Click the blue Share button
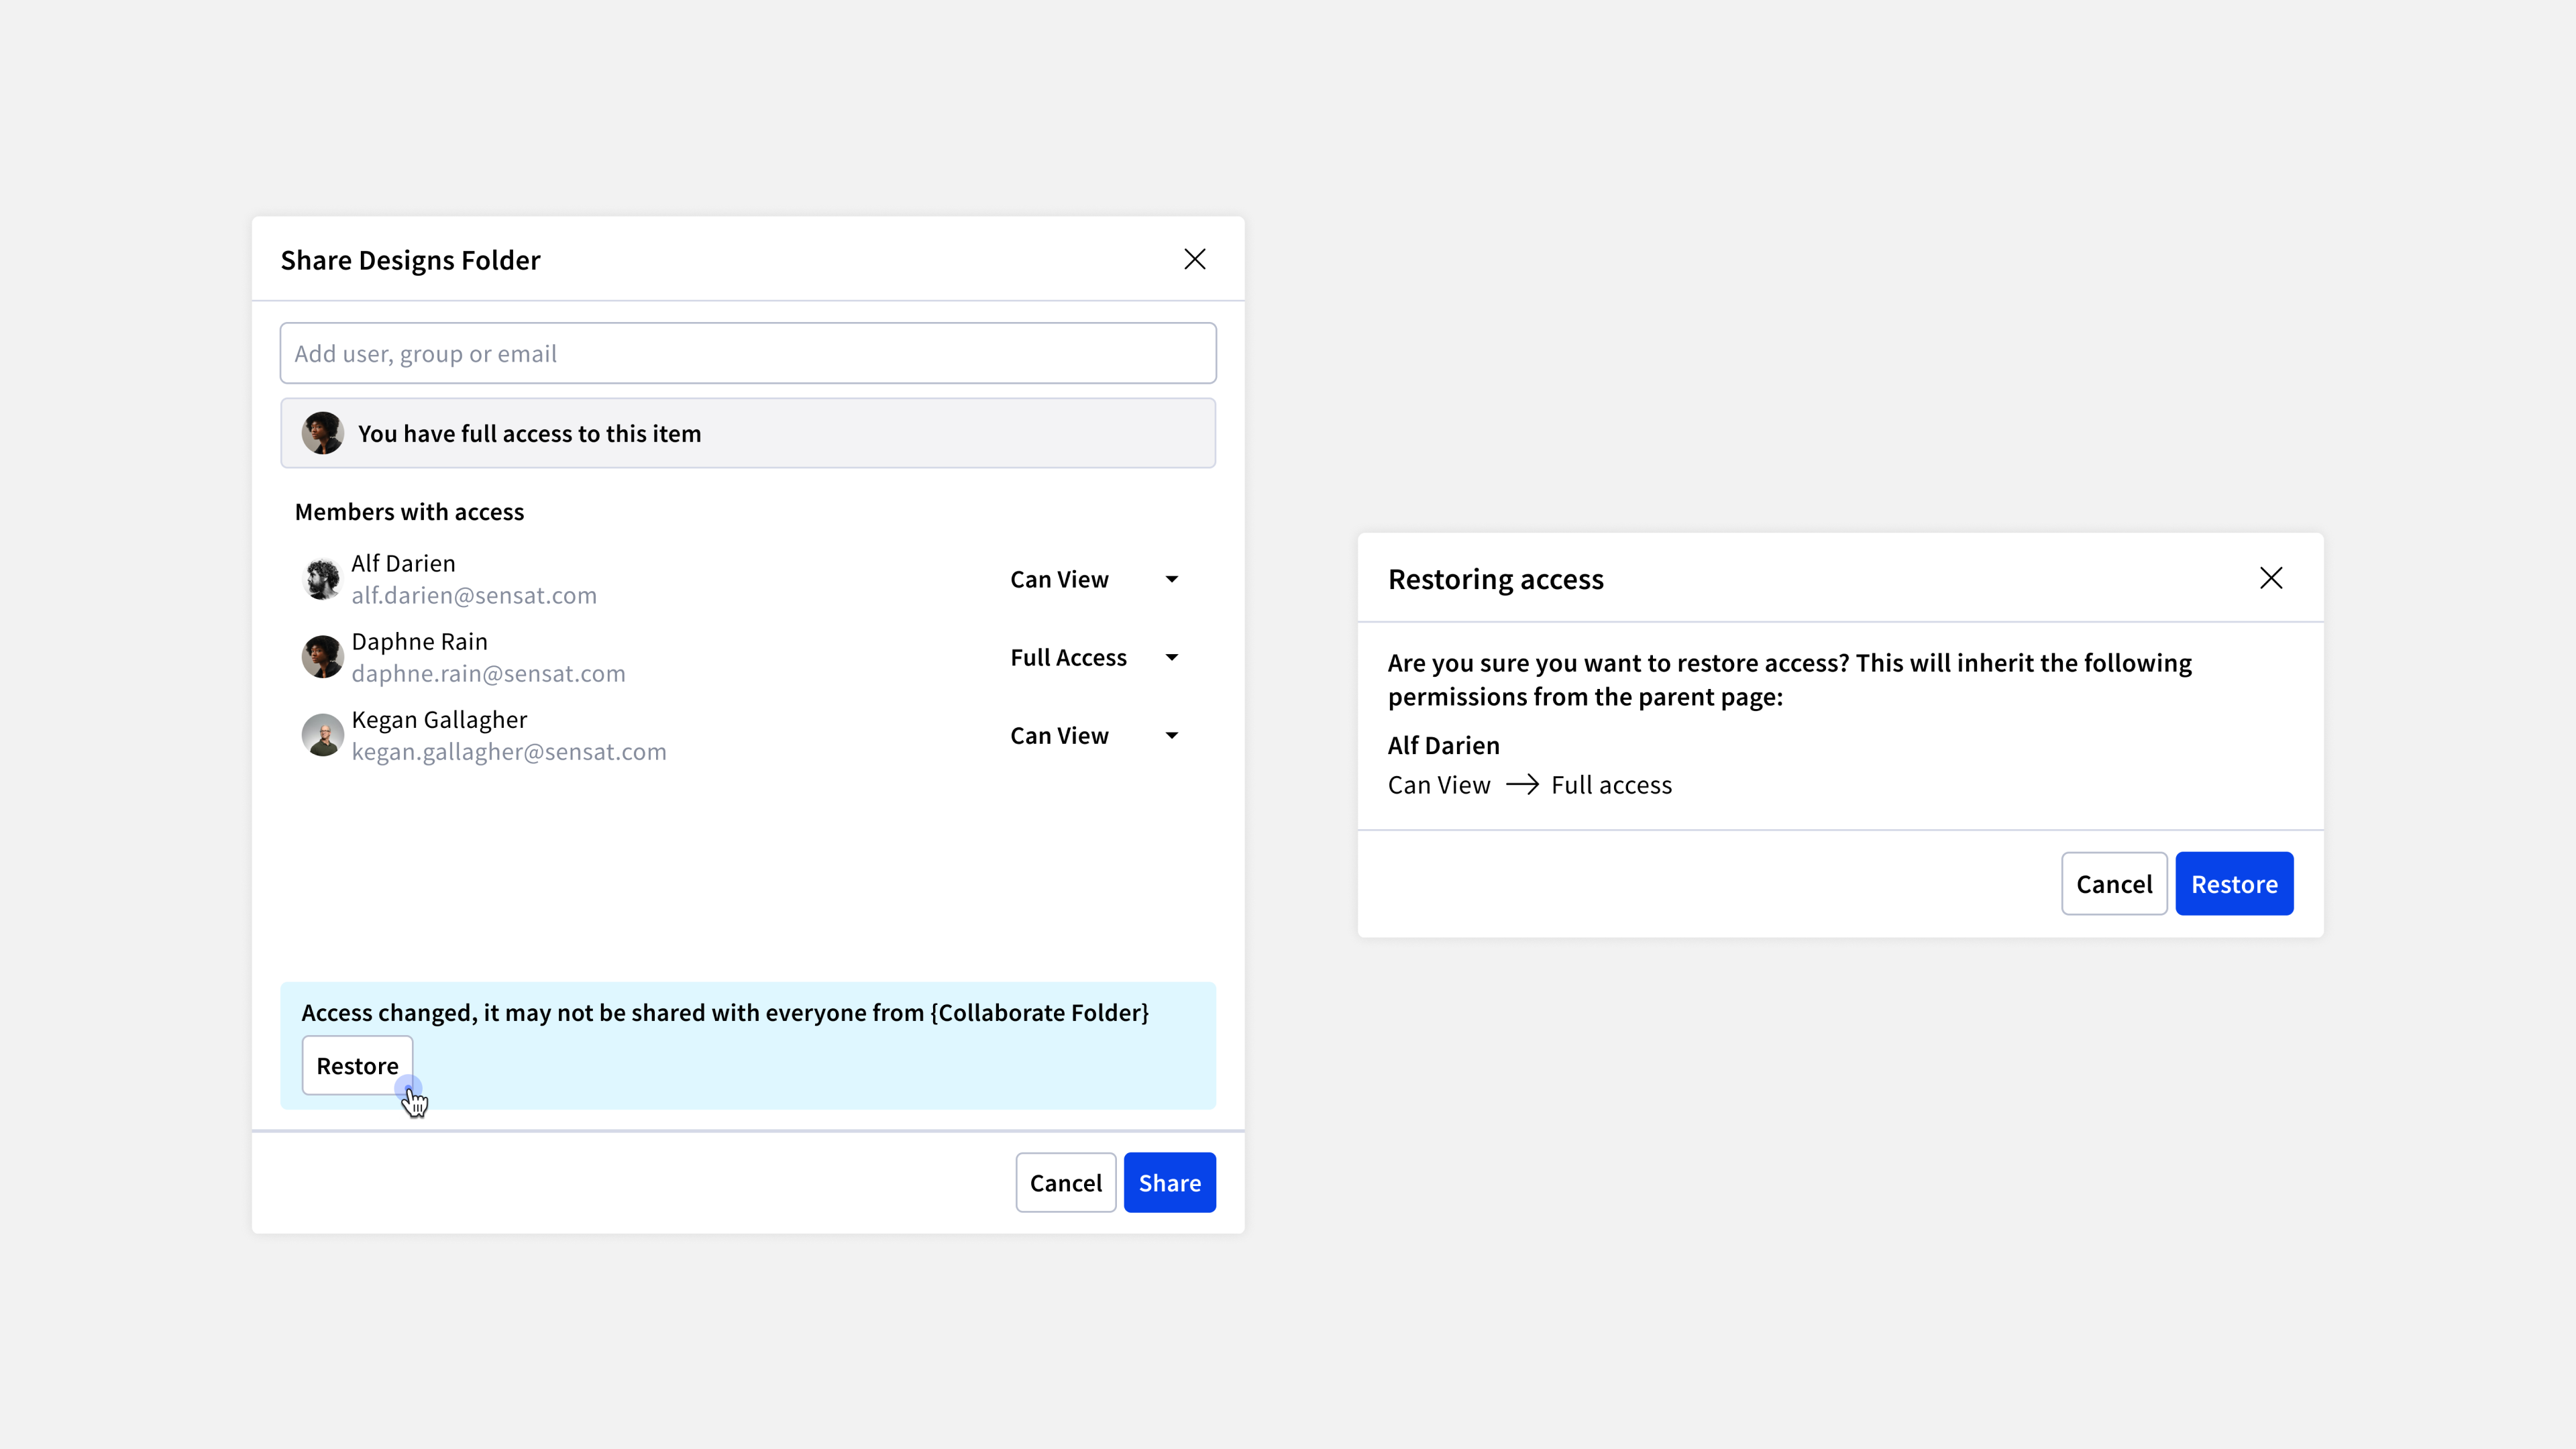Screen dimensions: 2576x1449 click(1169, 1182)
